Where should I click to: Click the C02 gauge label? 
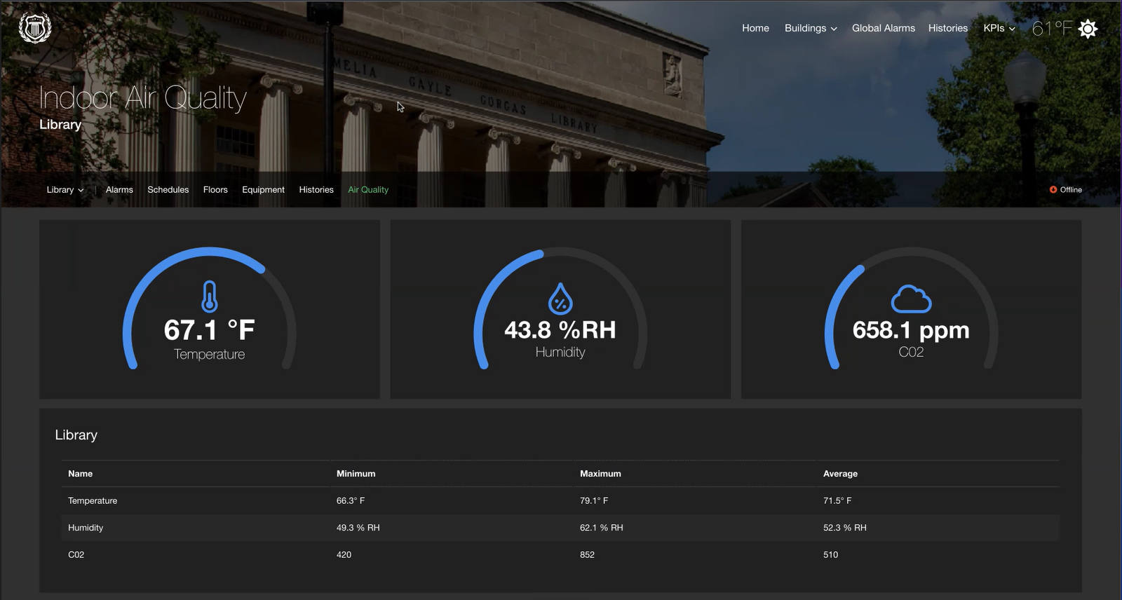pos(911,352)
